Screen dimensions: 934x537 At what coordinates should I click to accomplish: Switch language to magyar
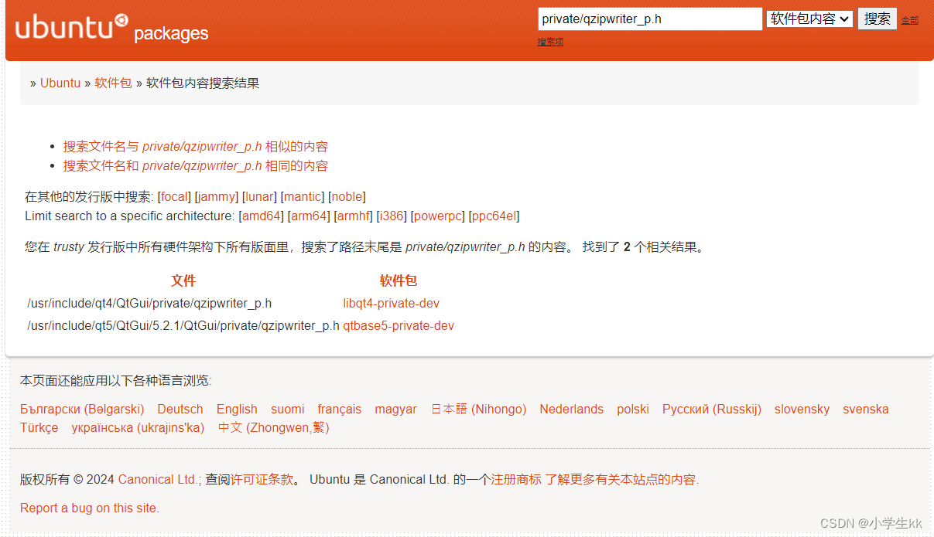tap(396, 410)
